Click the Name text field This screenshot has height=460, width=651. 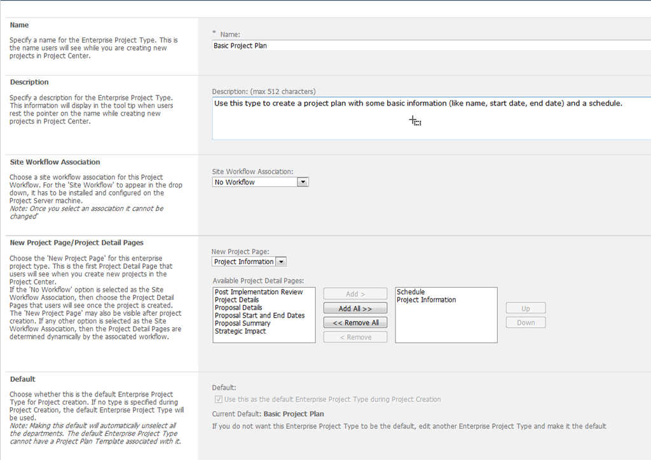click(431, 46)
